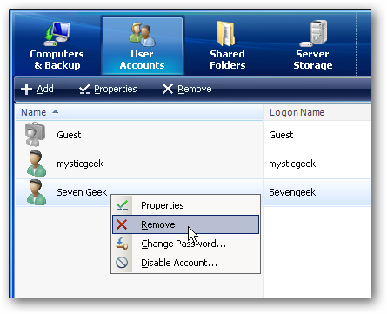The height and width of the screenshot is (314, 387).
Task: Click the key icon for Change Password
Action: (x=122, y=244)
